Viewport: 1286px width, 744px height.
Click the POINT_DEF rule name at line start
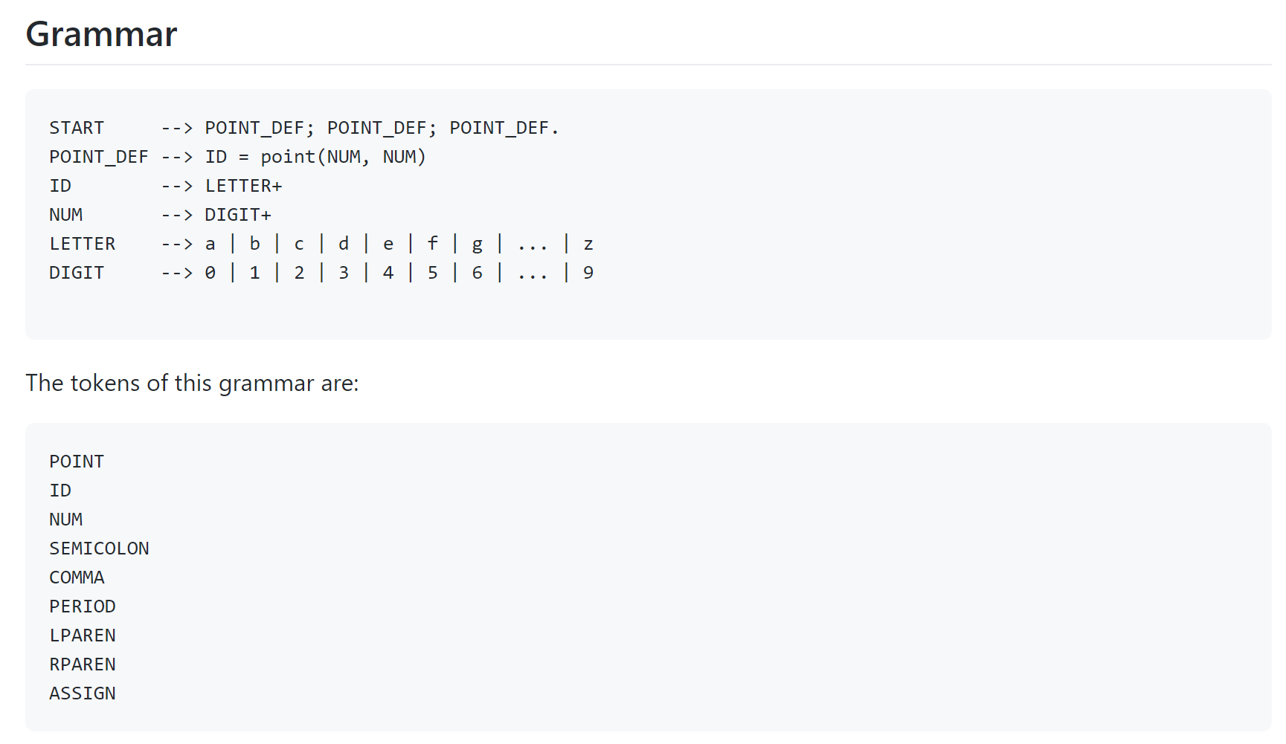[x=98, y=157]
